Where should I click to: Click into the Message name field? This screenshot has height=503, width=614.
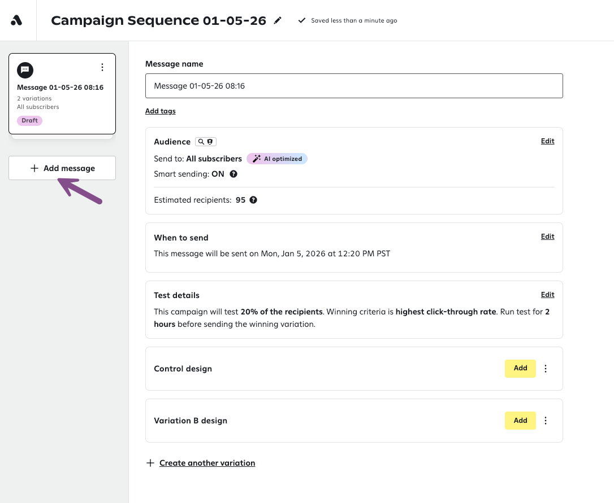click(354, 86)
